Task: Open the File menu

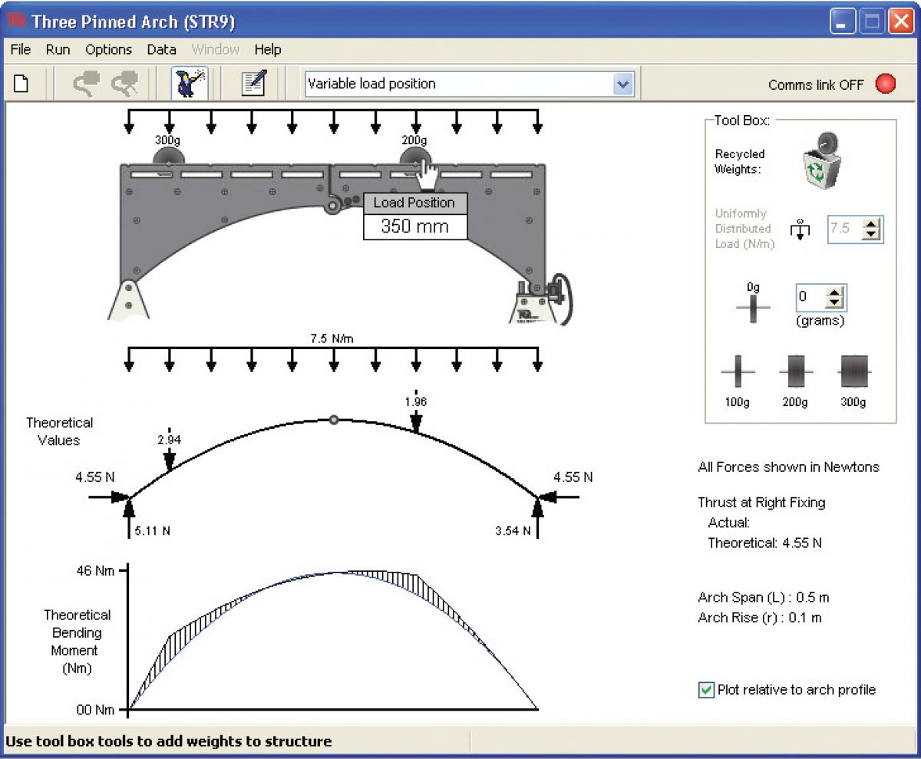Action: [x=21, y=49]
